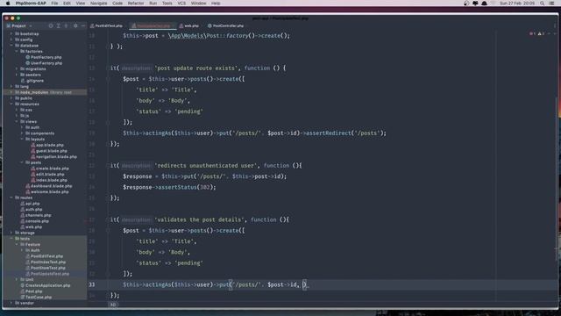
Task: Open console.php in routes
Action: [x=34, y=221]
